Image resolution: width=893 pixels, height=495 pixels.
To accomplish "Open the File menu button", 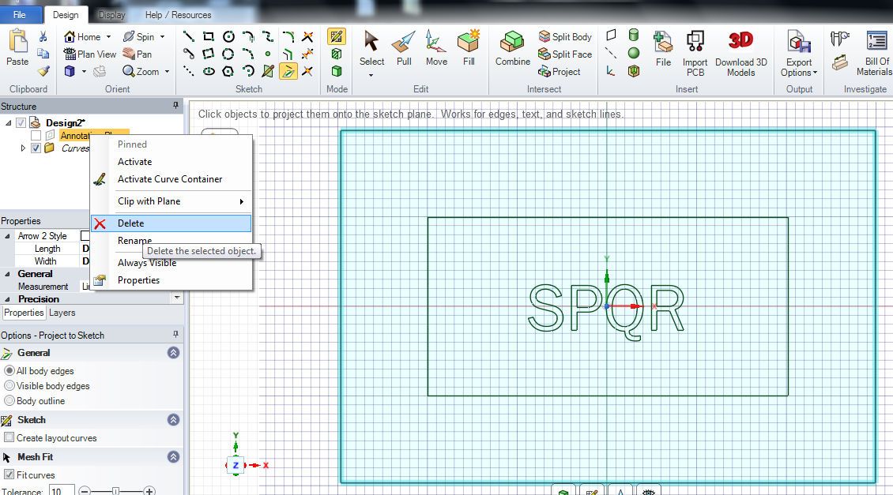I will click(20, 15).
